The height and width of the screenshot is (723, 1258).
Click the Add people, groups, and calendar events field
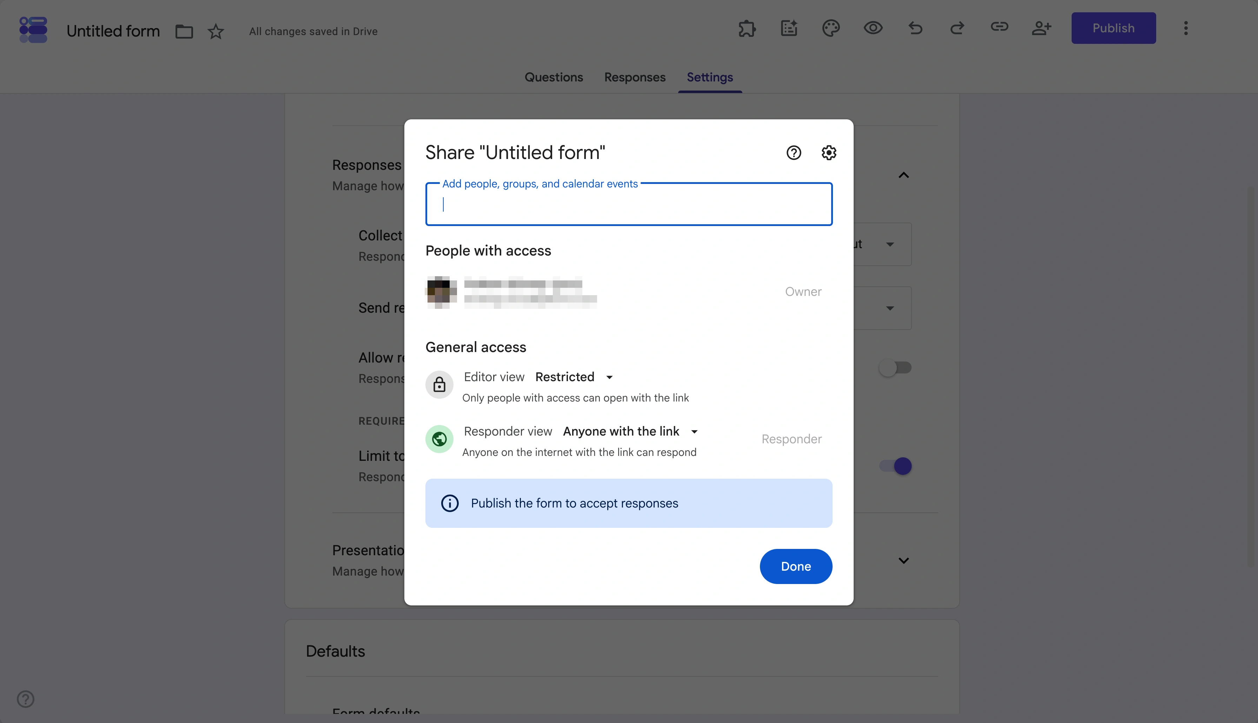(629, 204)
